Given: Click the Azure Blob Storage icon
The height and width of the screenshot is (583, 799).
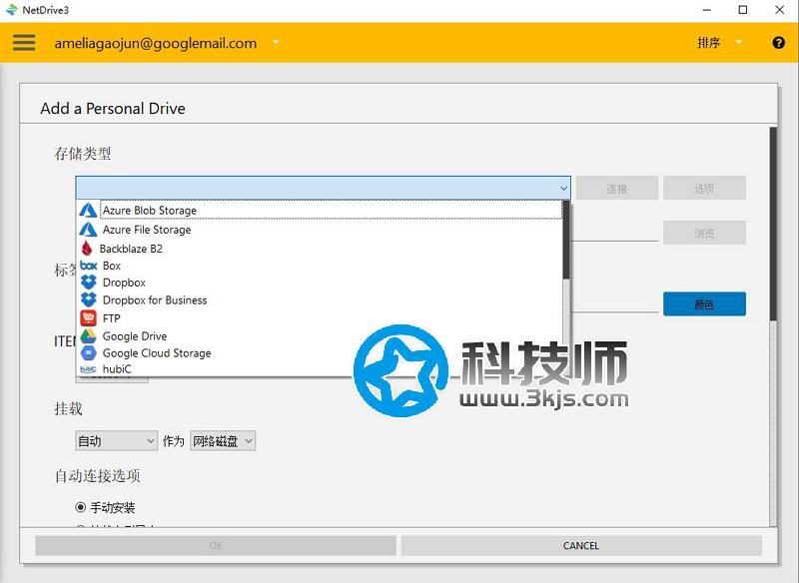Looking at the screenshot, I should [x=88, y=211].
